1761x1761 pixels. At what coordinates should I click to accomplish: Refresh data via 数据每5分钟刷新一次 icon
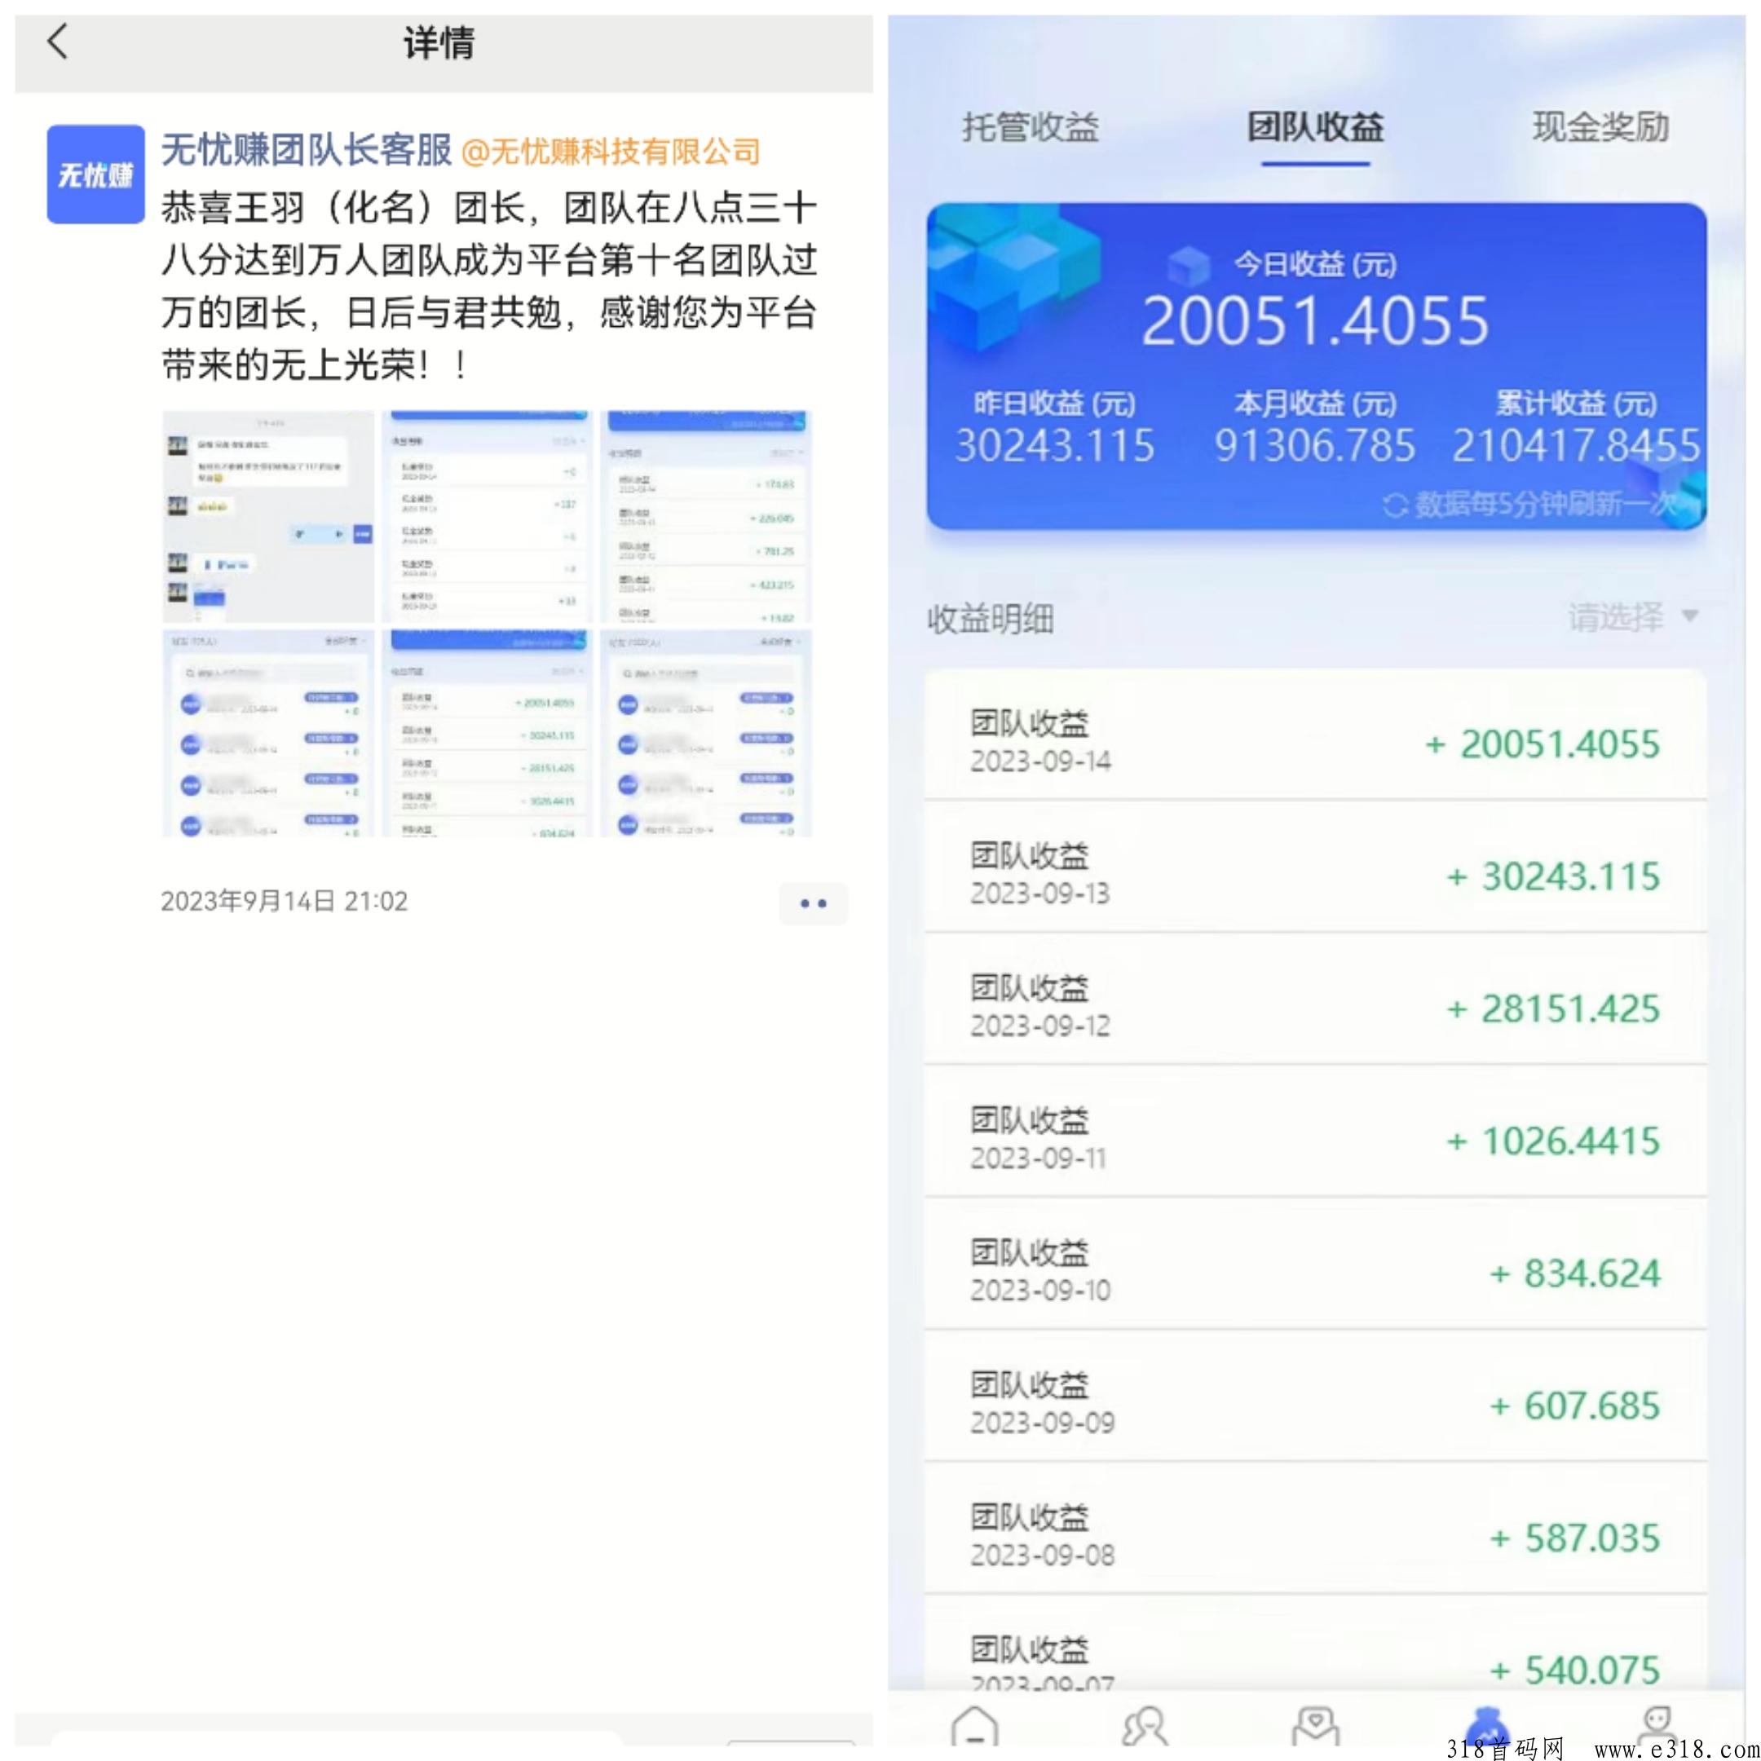point(1395,504)
